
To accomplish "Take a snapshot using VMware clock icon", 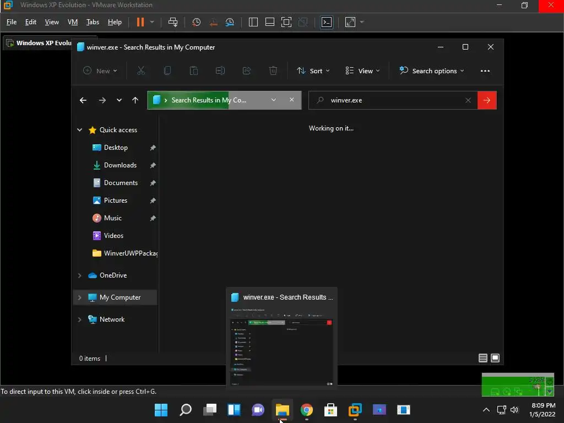I will tap(197, 22).
